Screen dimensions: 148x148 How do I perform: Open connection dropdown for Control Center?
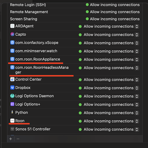pyautogui.click(x=137, y=80)
